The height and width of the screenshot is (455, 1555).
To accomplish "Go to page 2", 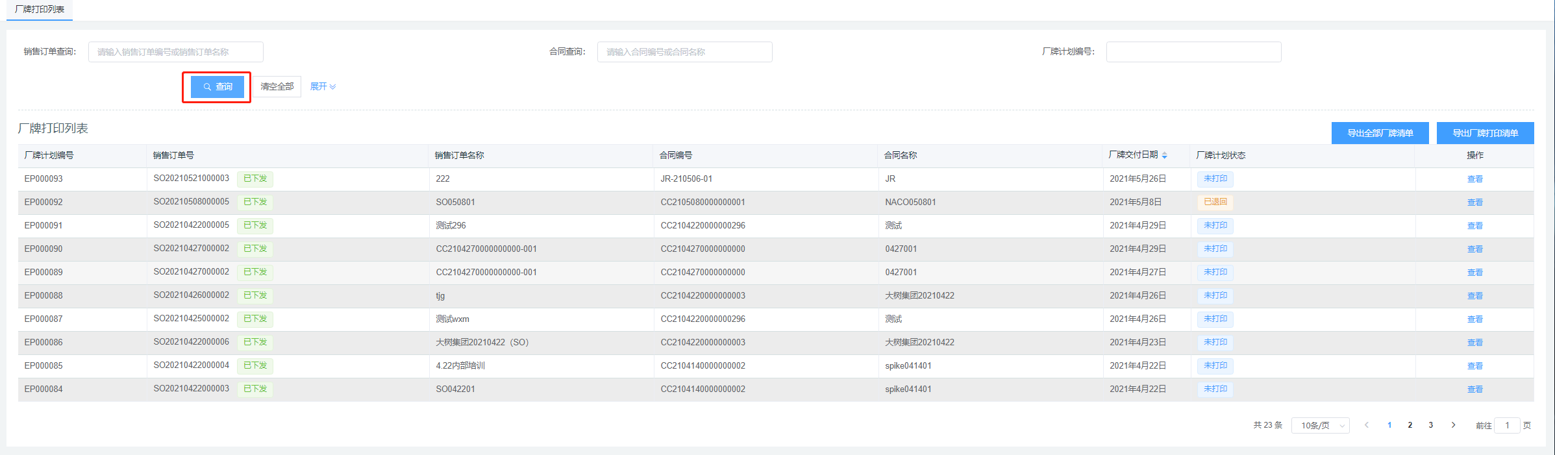I will coord(1410,425).
